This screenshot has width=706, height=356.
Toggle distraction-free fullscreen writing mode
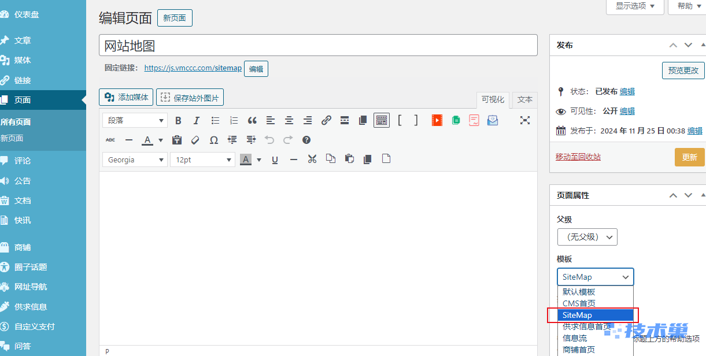coord(525,120)
